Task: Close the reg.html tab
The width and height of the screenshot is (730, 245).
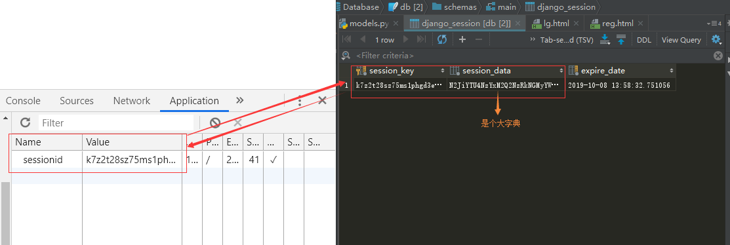Action: (640, 23)
